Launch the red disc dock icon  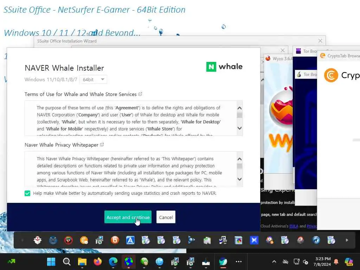click(300, 240)
